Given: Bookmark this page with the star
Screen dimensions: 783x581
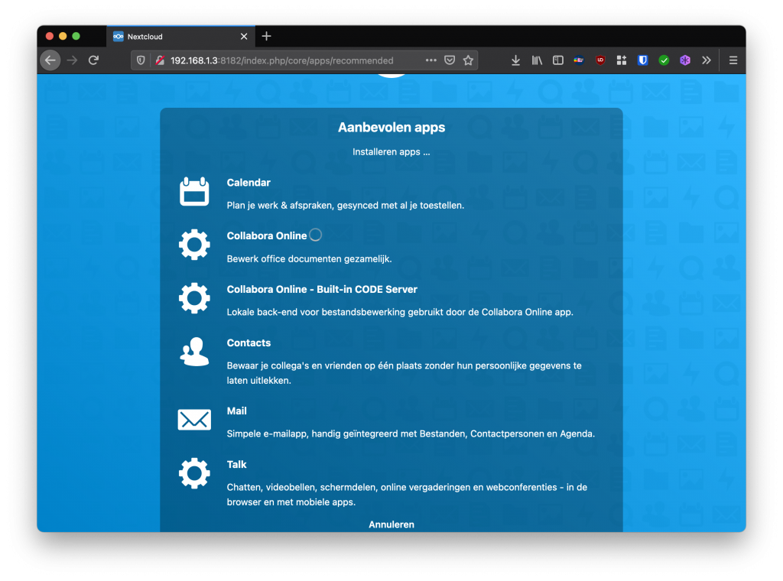Looking at the screenshot, I should (468, 60).
